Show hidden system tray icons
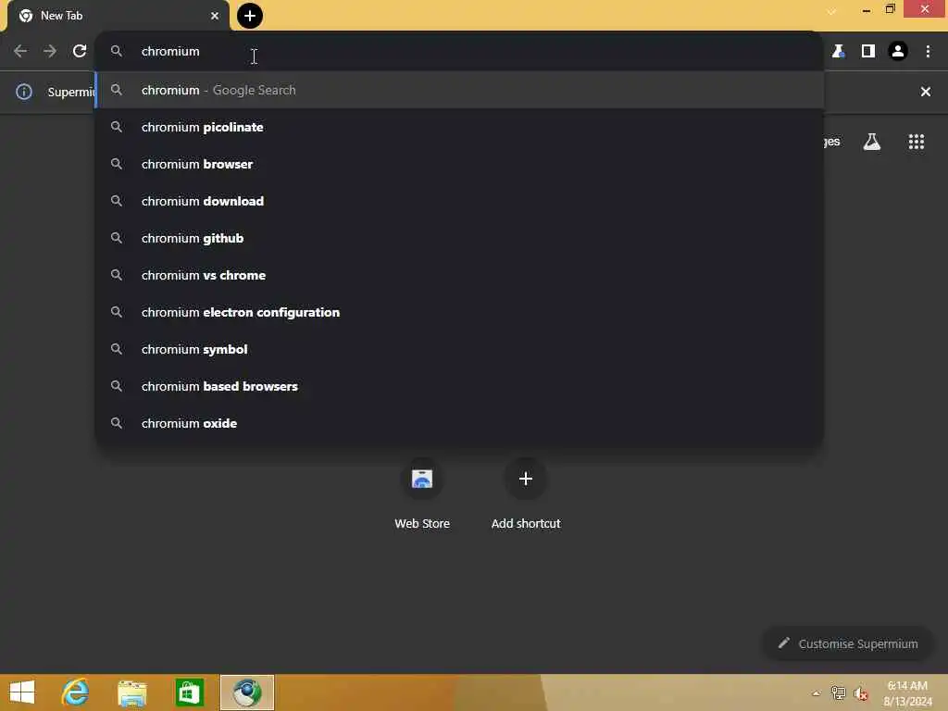Viewport: 948px width, 711px height. tap(817, 693)
